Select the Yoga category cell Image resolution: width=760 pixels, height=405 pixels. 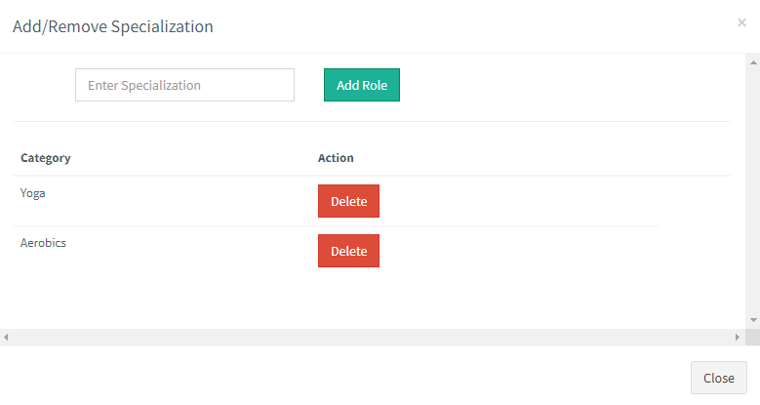pyautogui.click(x=33, y=192)
